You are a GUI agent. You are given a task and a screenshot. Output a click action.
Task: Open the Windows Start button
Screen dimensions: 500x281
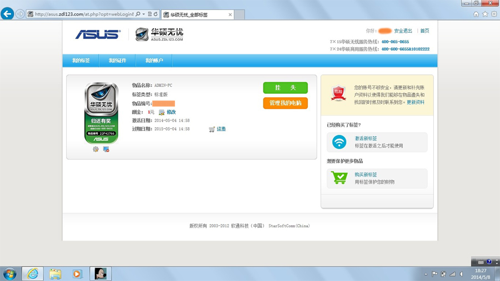pos(9,274)
